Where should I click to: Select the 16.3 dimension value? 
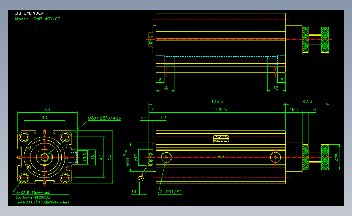tap(294, 109)
